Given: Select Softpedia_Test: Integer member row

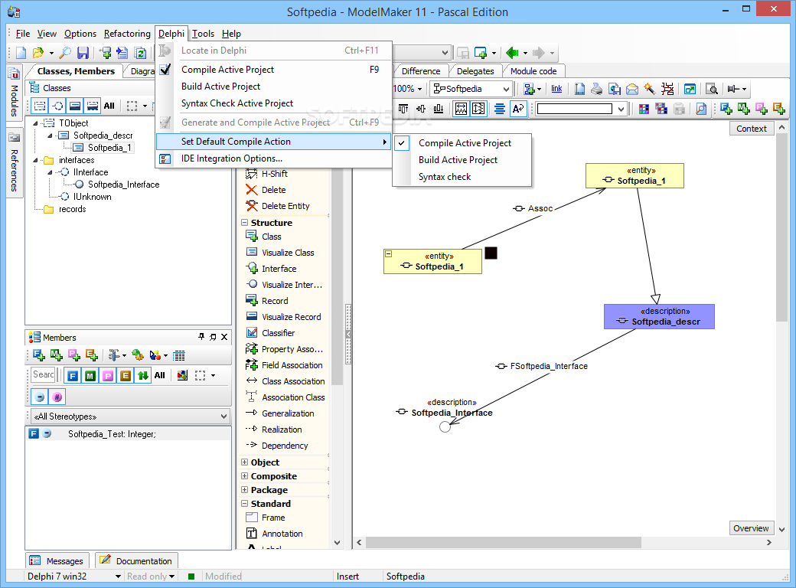Looking at the screenshot, I should 129,433.
